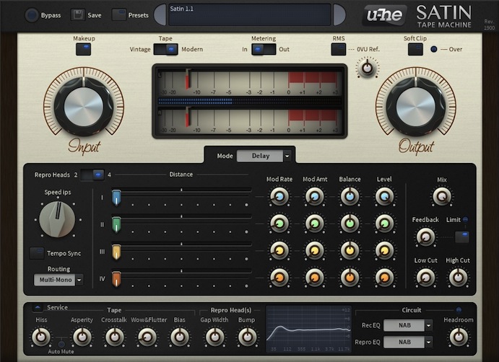The image size is (499, 362).
Task: Click the High Cut knob
Action: point(458,278)
